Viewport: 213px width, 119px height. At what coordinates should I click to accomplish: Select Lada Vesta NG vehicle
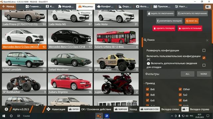pyautogui.click(x=70, y=18)
